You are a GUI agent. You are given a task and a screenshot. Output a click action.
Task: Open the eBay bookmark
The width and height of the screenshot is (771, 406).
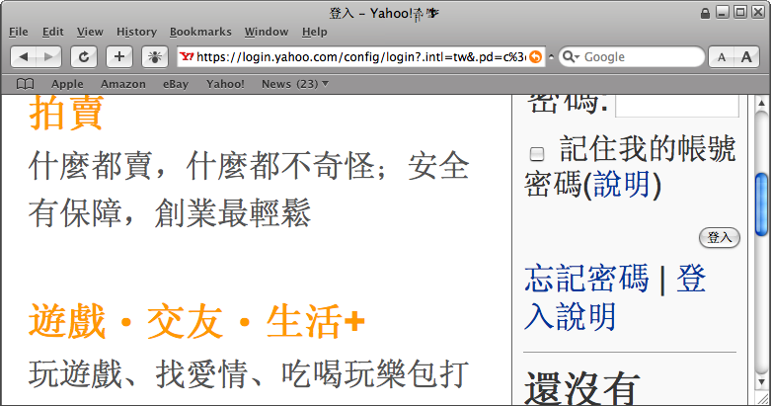pyautogui.click(x=176, y=84)
